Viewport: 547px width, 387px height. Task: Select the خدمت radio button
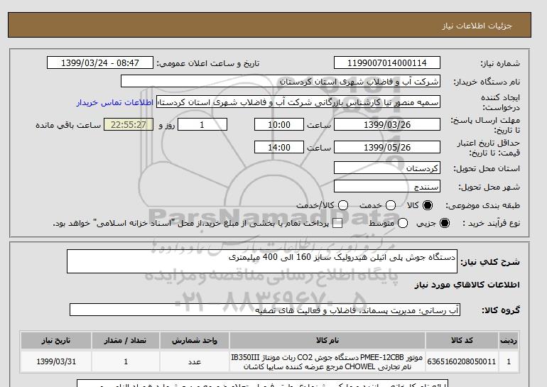pos(391,205)
